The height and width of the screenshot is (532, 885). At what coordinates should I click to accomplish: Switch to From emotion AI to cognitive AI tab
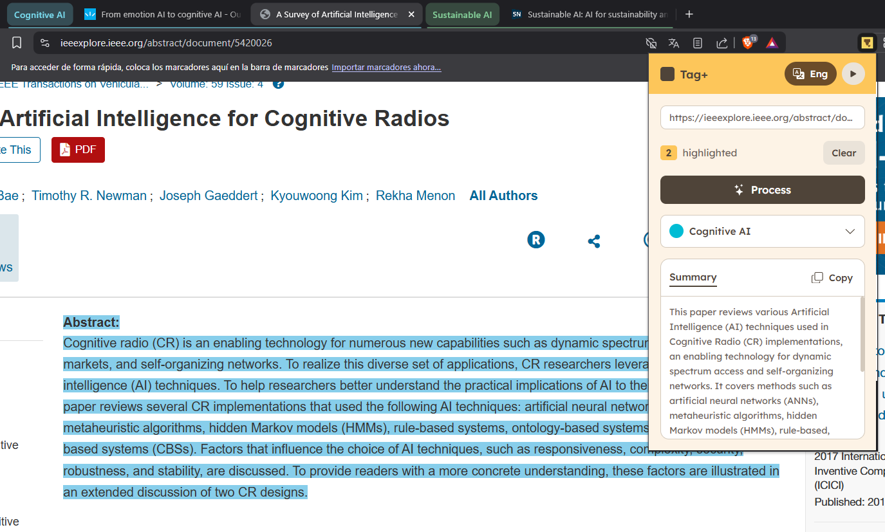163,14
